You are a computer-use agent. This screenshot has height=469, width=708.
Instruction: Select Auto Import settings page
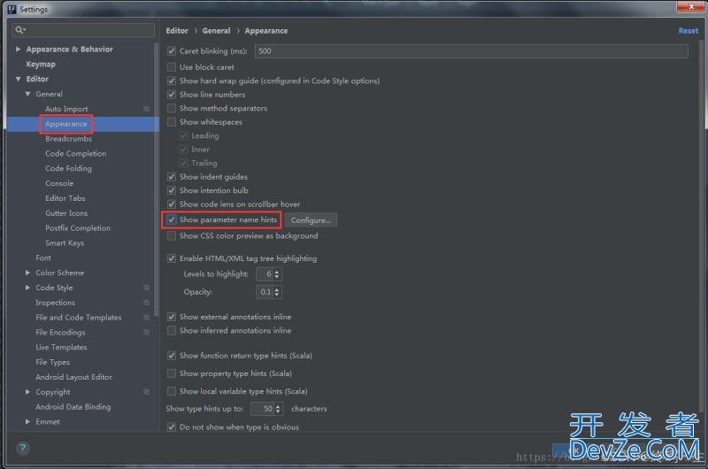click(x=66, y=109)
